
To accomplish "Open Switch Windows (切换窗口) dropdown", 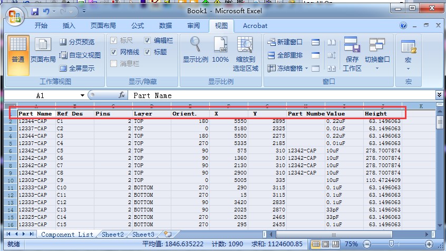I will [x=377, y=54].
